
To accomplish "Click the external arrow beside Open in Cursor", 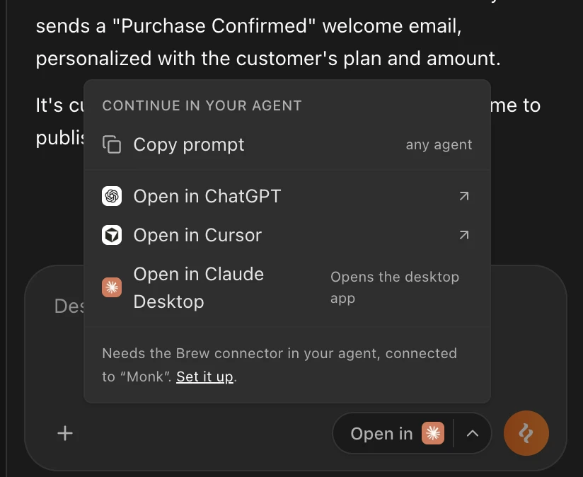I will click(463, 235).
